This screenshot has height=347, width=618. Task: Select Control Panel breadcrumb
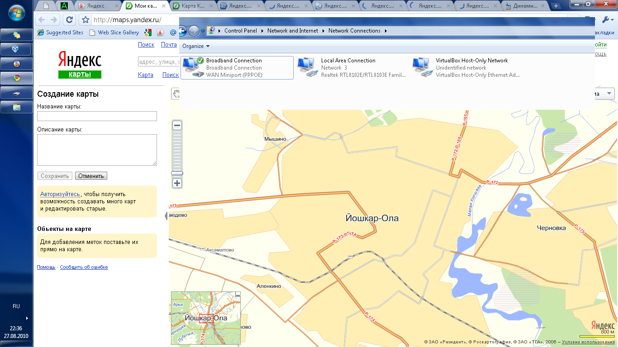click(240, 31)
